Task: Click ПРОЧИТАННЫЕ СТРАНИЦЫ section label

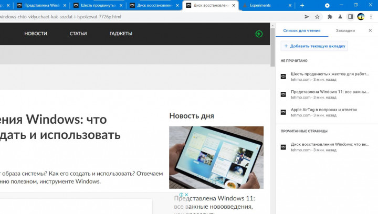Action: click(304, 131)
